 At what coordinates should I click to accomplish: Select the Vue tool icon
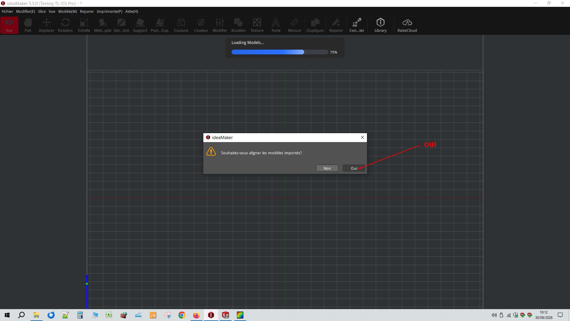click(9, 25)
